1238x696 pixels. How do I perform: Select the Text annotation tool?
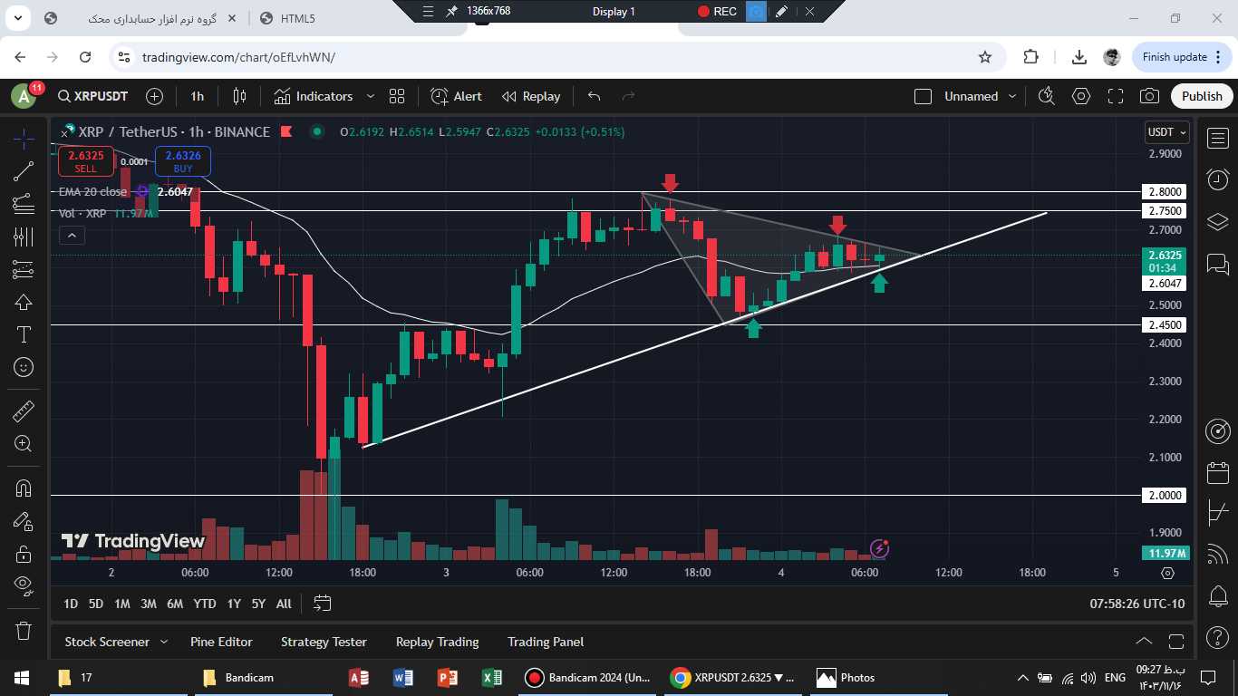pyautogui.click(x=24, y=334)
